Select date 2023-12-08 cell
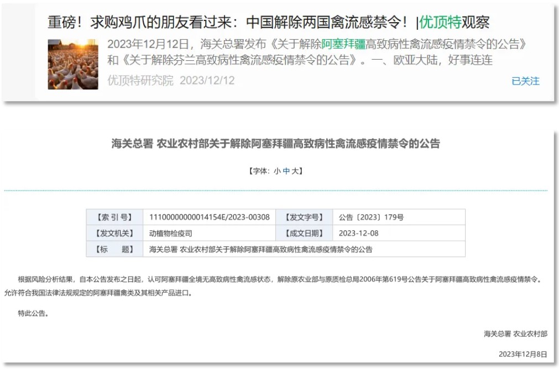The height and width of the screenshot is (369, 559). pyautogui.click(x=399, y=233)
